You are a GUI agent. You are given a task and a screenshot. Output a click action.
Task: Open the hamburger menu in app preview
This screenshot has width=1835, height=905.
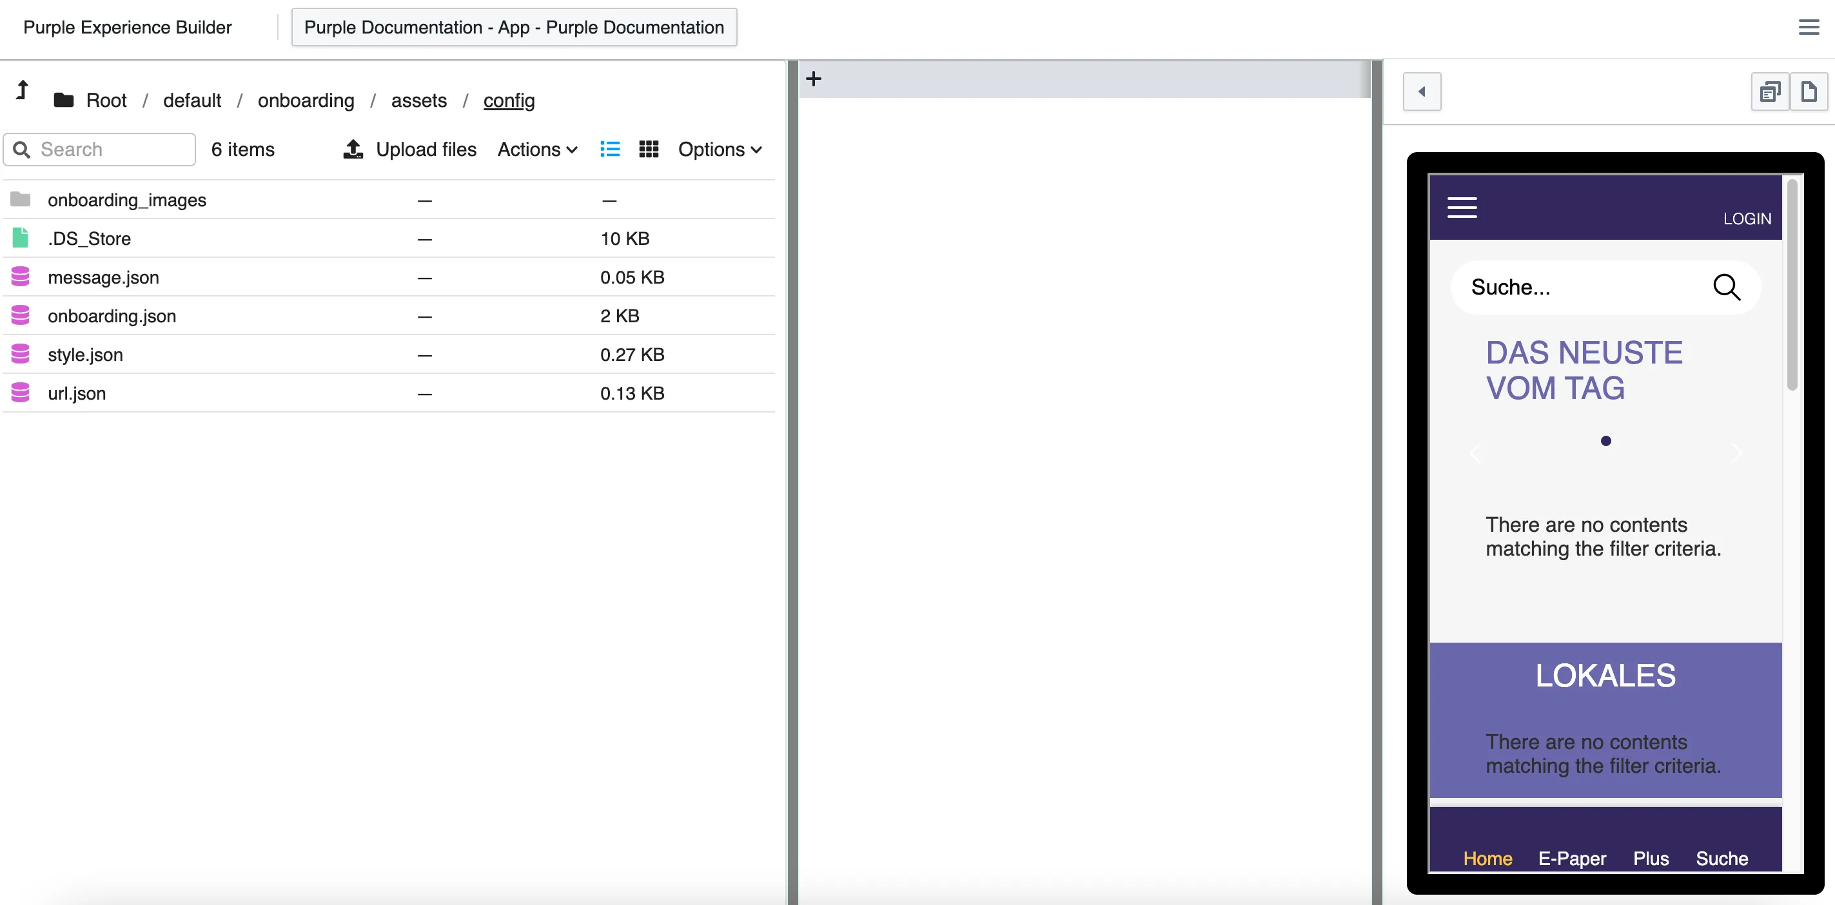[1462, 207]
